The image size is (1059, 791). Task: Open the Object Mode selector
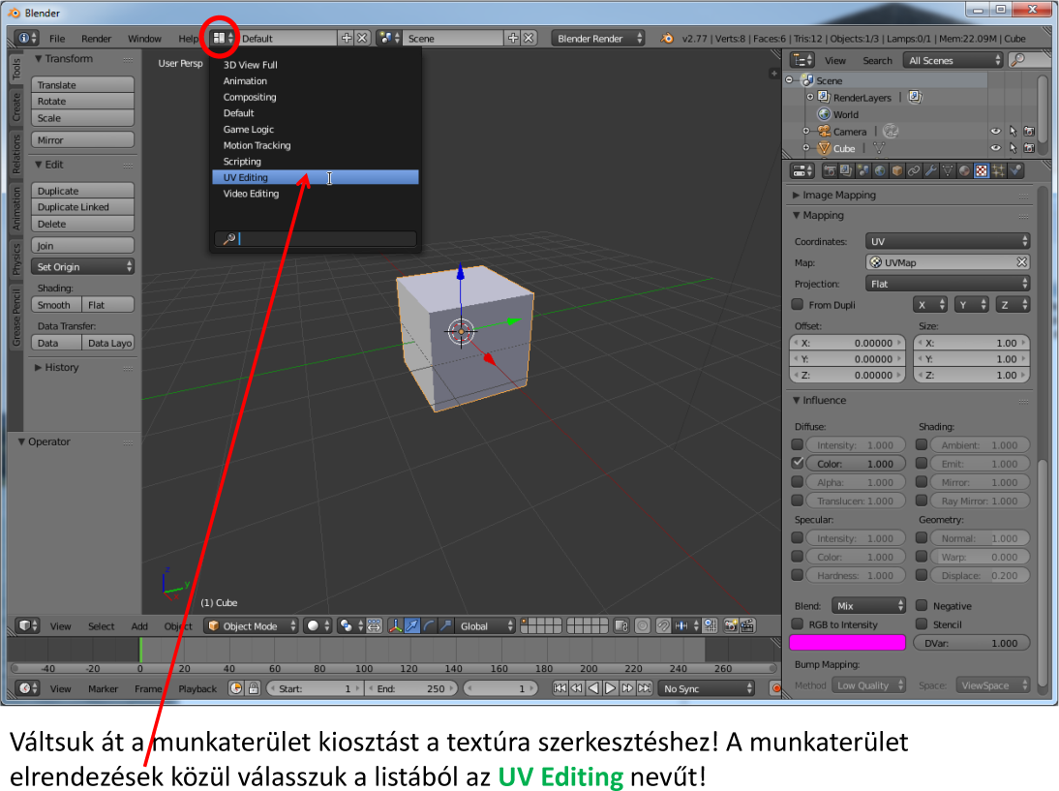(x=252, y=626)
